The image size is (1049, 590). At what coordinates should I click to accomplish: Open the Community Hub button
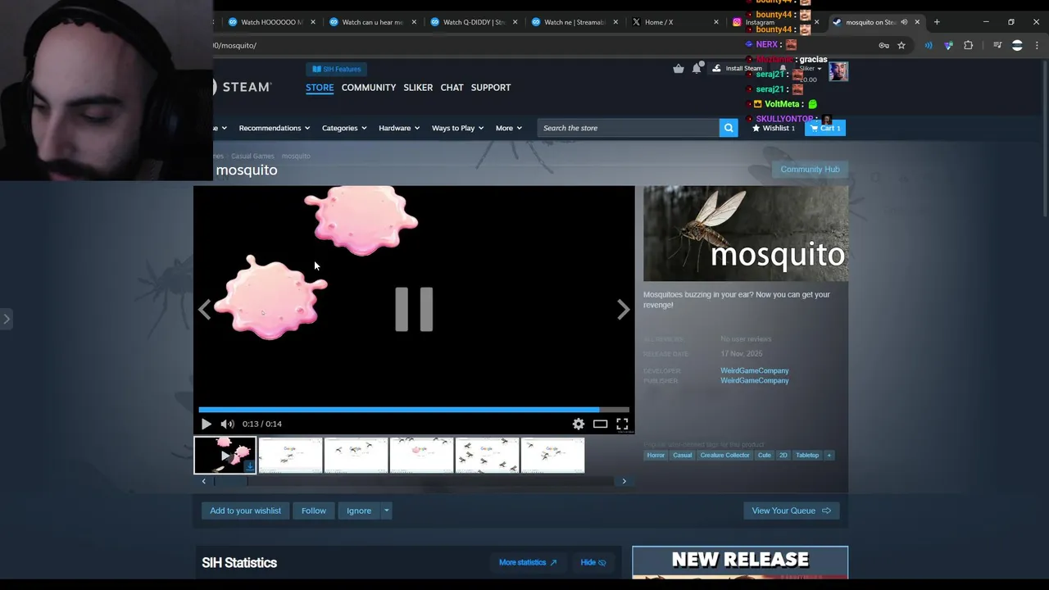[810, 170]
